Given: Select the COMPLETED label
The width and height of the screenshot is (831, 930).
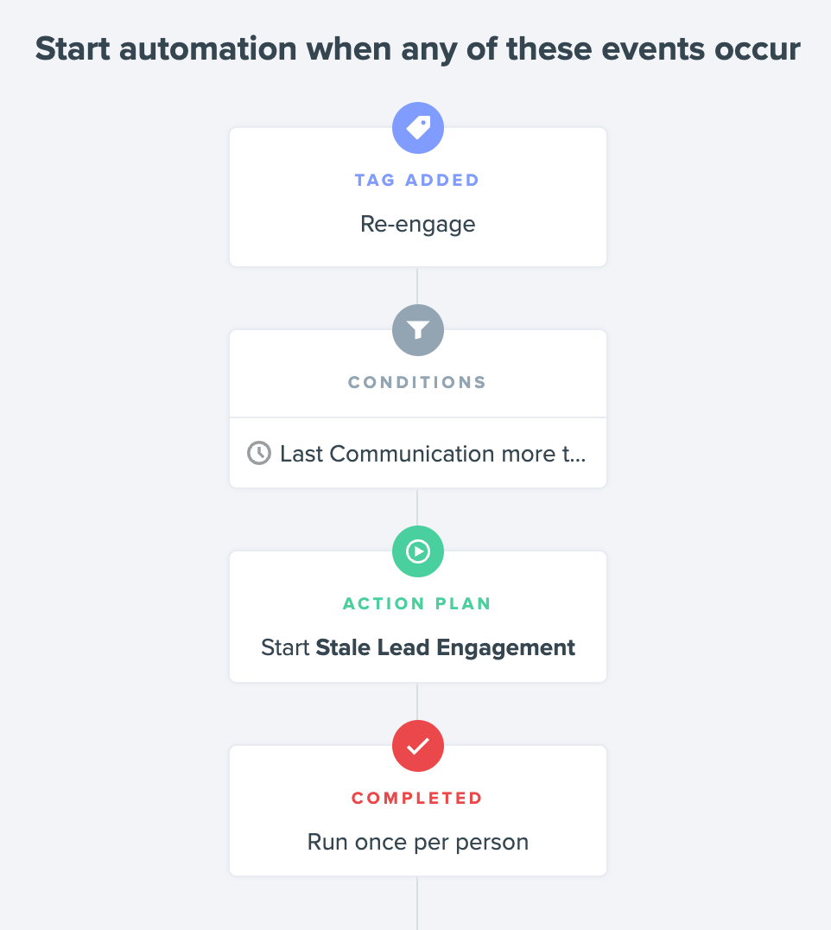Looking at the screenshot, I should click(x=417, y=799).
